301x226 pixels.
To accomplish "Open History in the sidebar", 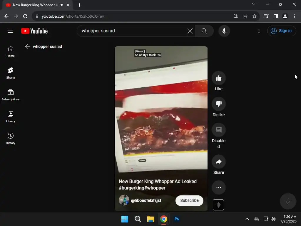I will (11, 138).
